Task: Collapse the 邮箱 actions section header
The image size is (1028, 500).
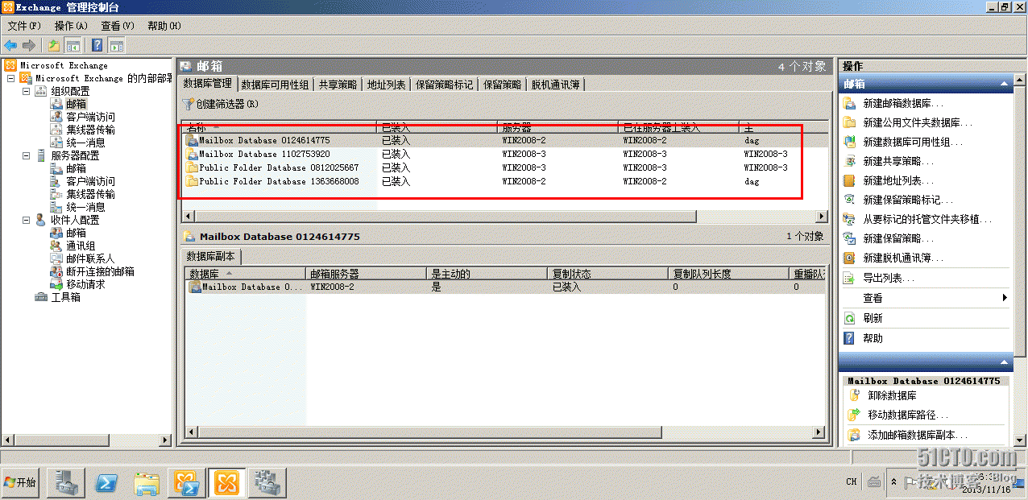Action: point(1004,84)
